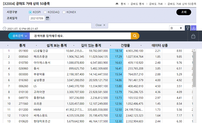Image resolution: width=202 pixels, height=123 pixels.
Task: Click the page title 공매도 거래 상위 50종목
Action: 33,3
